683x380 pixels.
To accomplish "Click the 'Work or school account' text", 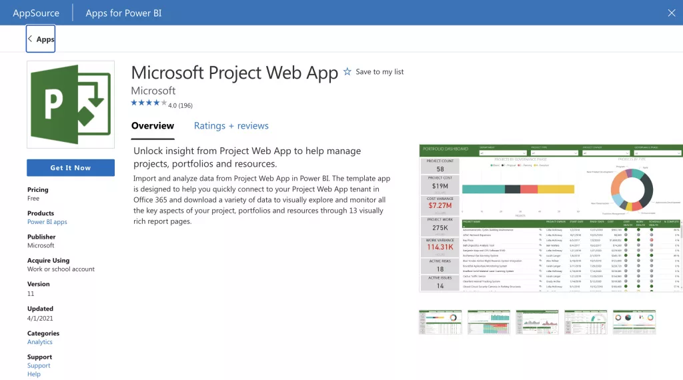I will [x=61, y=269].
